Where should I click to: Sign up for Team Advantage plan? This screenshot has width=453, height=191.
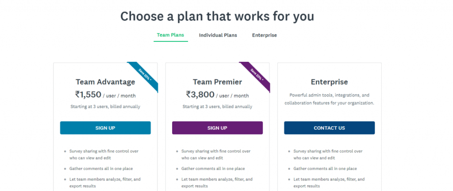[x=105, y=128]
